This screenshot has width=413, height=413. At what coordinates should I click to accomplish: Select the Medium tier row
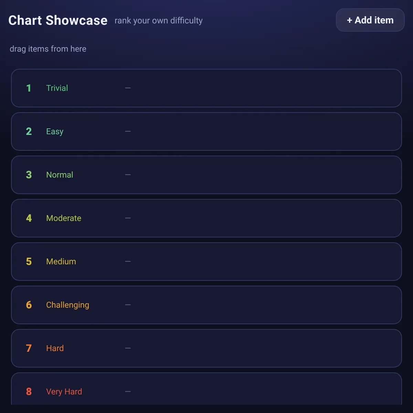[x=206, y=262]
